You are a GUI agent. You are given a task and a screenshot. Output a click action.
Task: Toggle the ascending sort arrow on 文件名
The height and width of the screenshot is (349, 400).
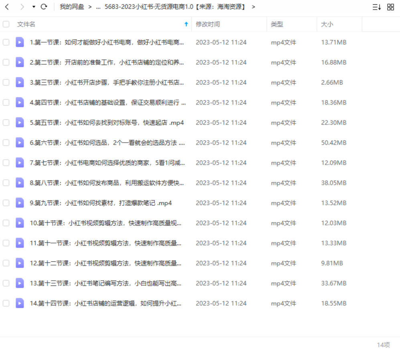(186, 24)
